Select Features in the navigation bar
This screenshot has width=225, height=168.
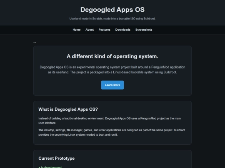pos(104,30)
